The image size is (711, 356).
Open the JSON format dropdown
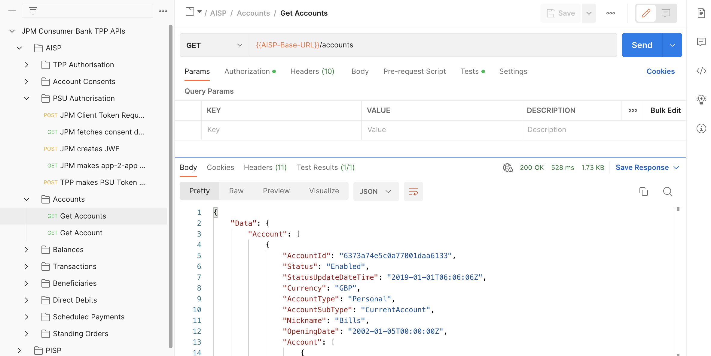point(376,192)
